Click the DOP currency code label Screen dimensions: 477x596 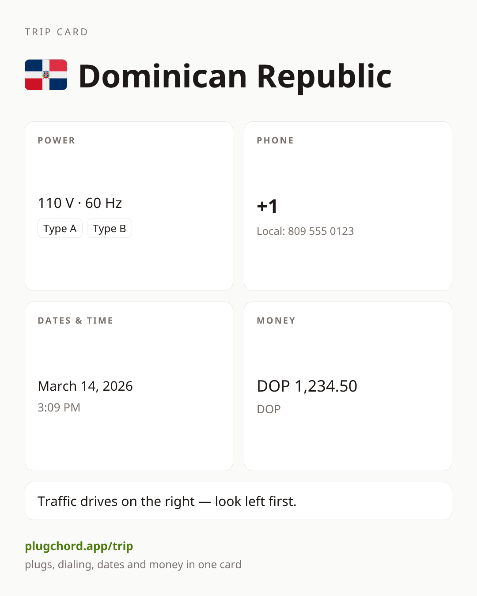coord(269,409)
